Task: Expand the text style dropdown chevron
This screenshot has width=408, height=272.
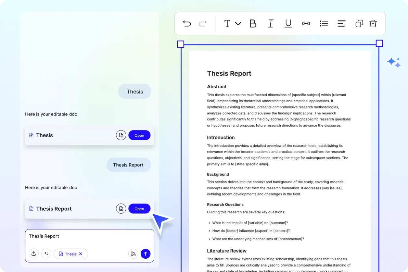Action: tap(238, 23)
